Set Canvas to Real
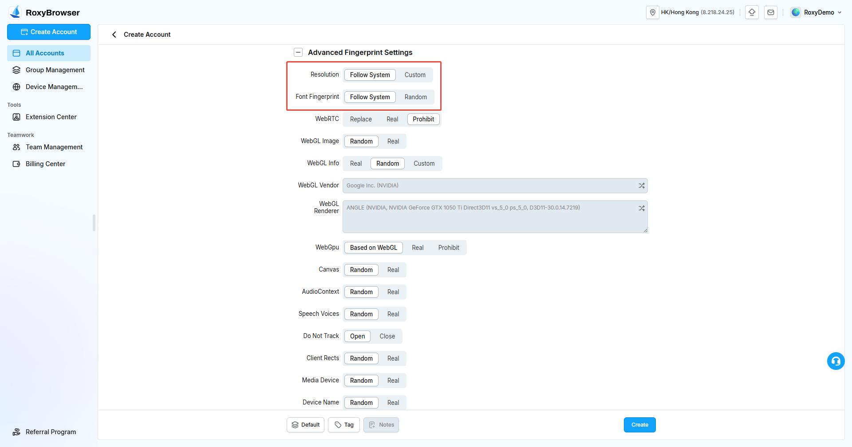The image size is (852, 447). (x=393, y=270)
